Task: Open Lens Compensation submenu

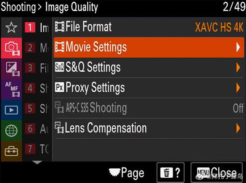Action: pyautogui.click(x=149, y=128)
